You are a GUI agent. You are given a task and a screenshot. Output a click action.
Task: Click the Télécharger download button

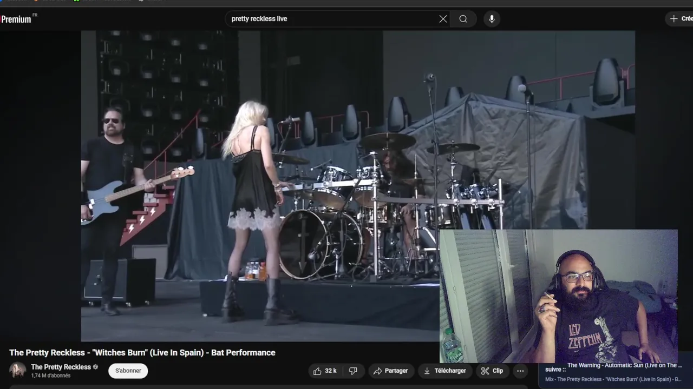click(444, 371)
